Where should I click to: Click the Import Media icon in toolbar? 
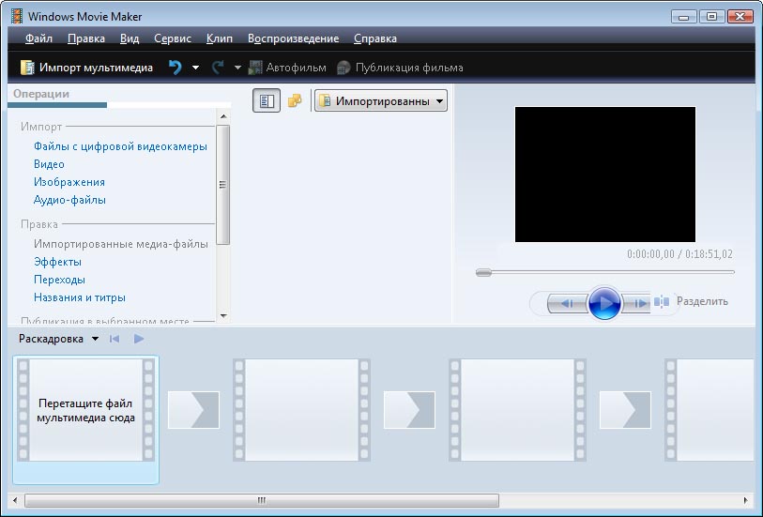click(x=28, y=68)
